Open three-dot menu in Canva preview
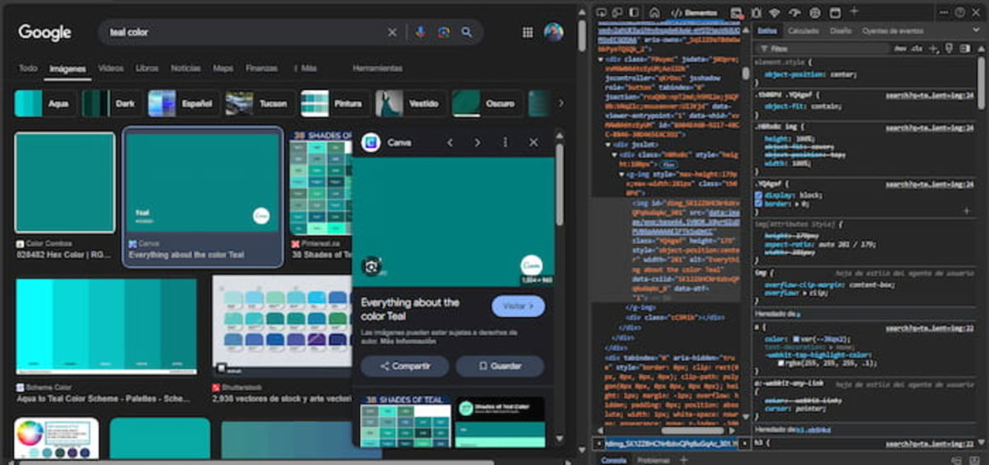 tap(505, 142)
